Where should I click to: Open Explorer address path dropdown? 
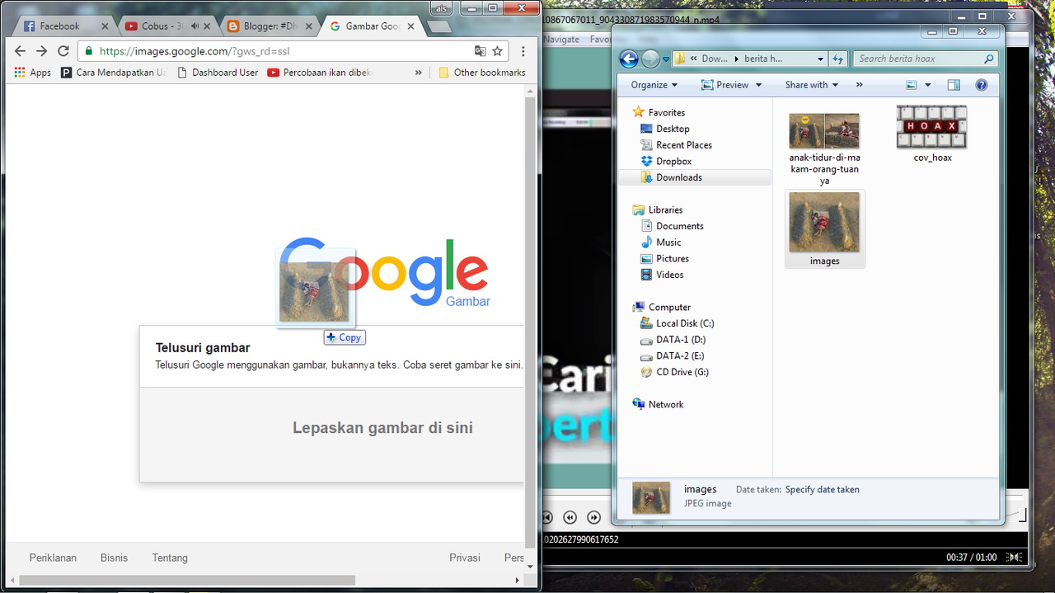[821, 59]
